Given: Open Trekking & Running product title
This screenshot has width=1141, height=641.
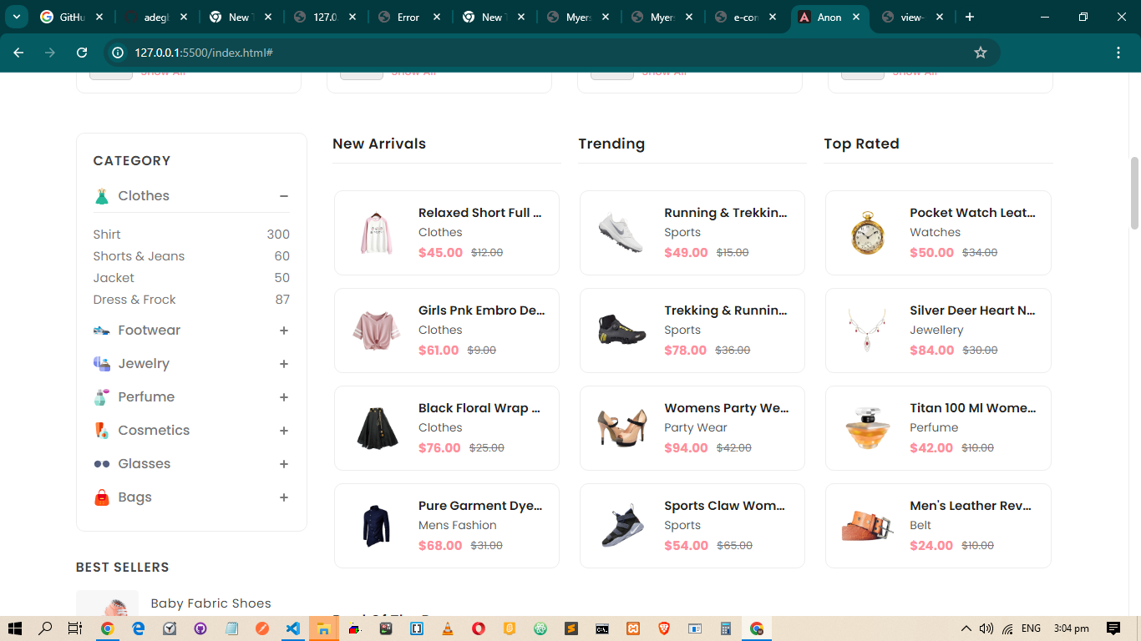Looking at the screenshot, I should (726, 310).
